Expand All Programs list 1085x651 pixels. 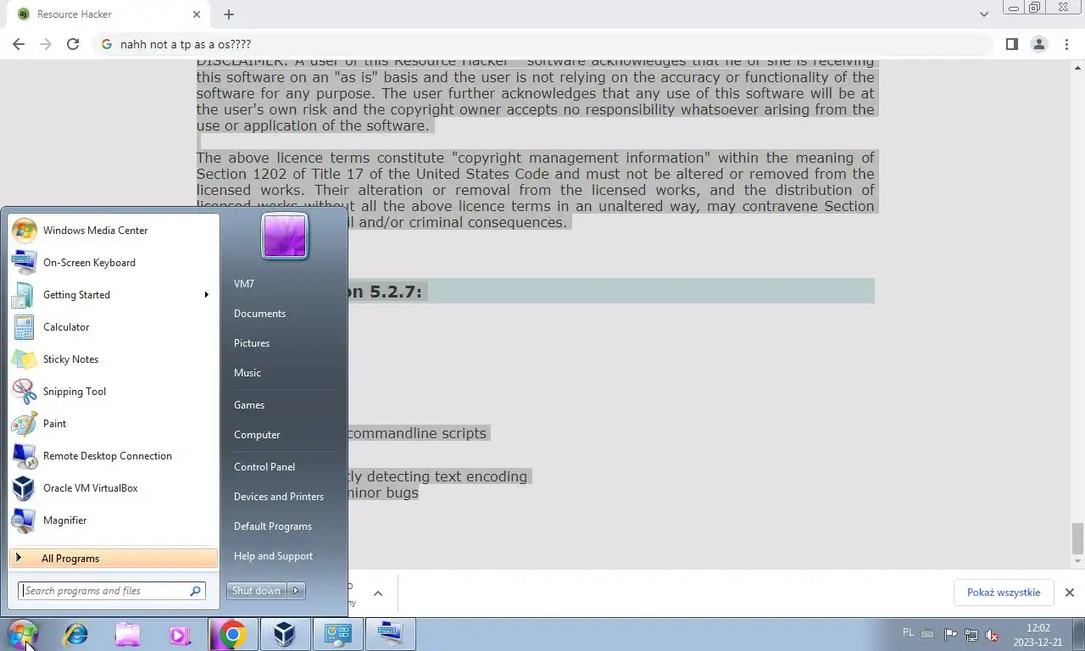pos(114,559)
